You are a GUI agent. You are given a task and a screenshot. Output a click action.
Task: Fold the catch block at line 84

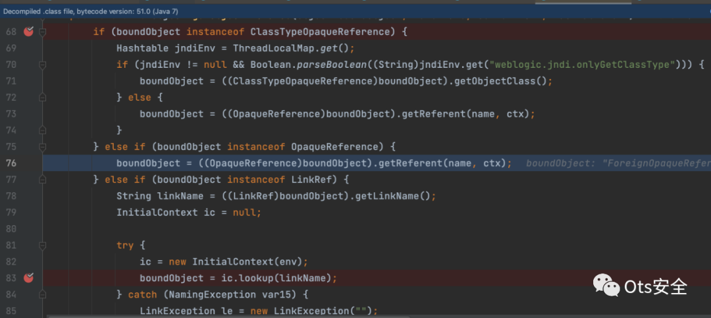43,294
